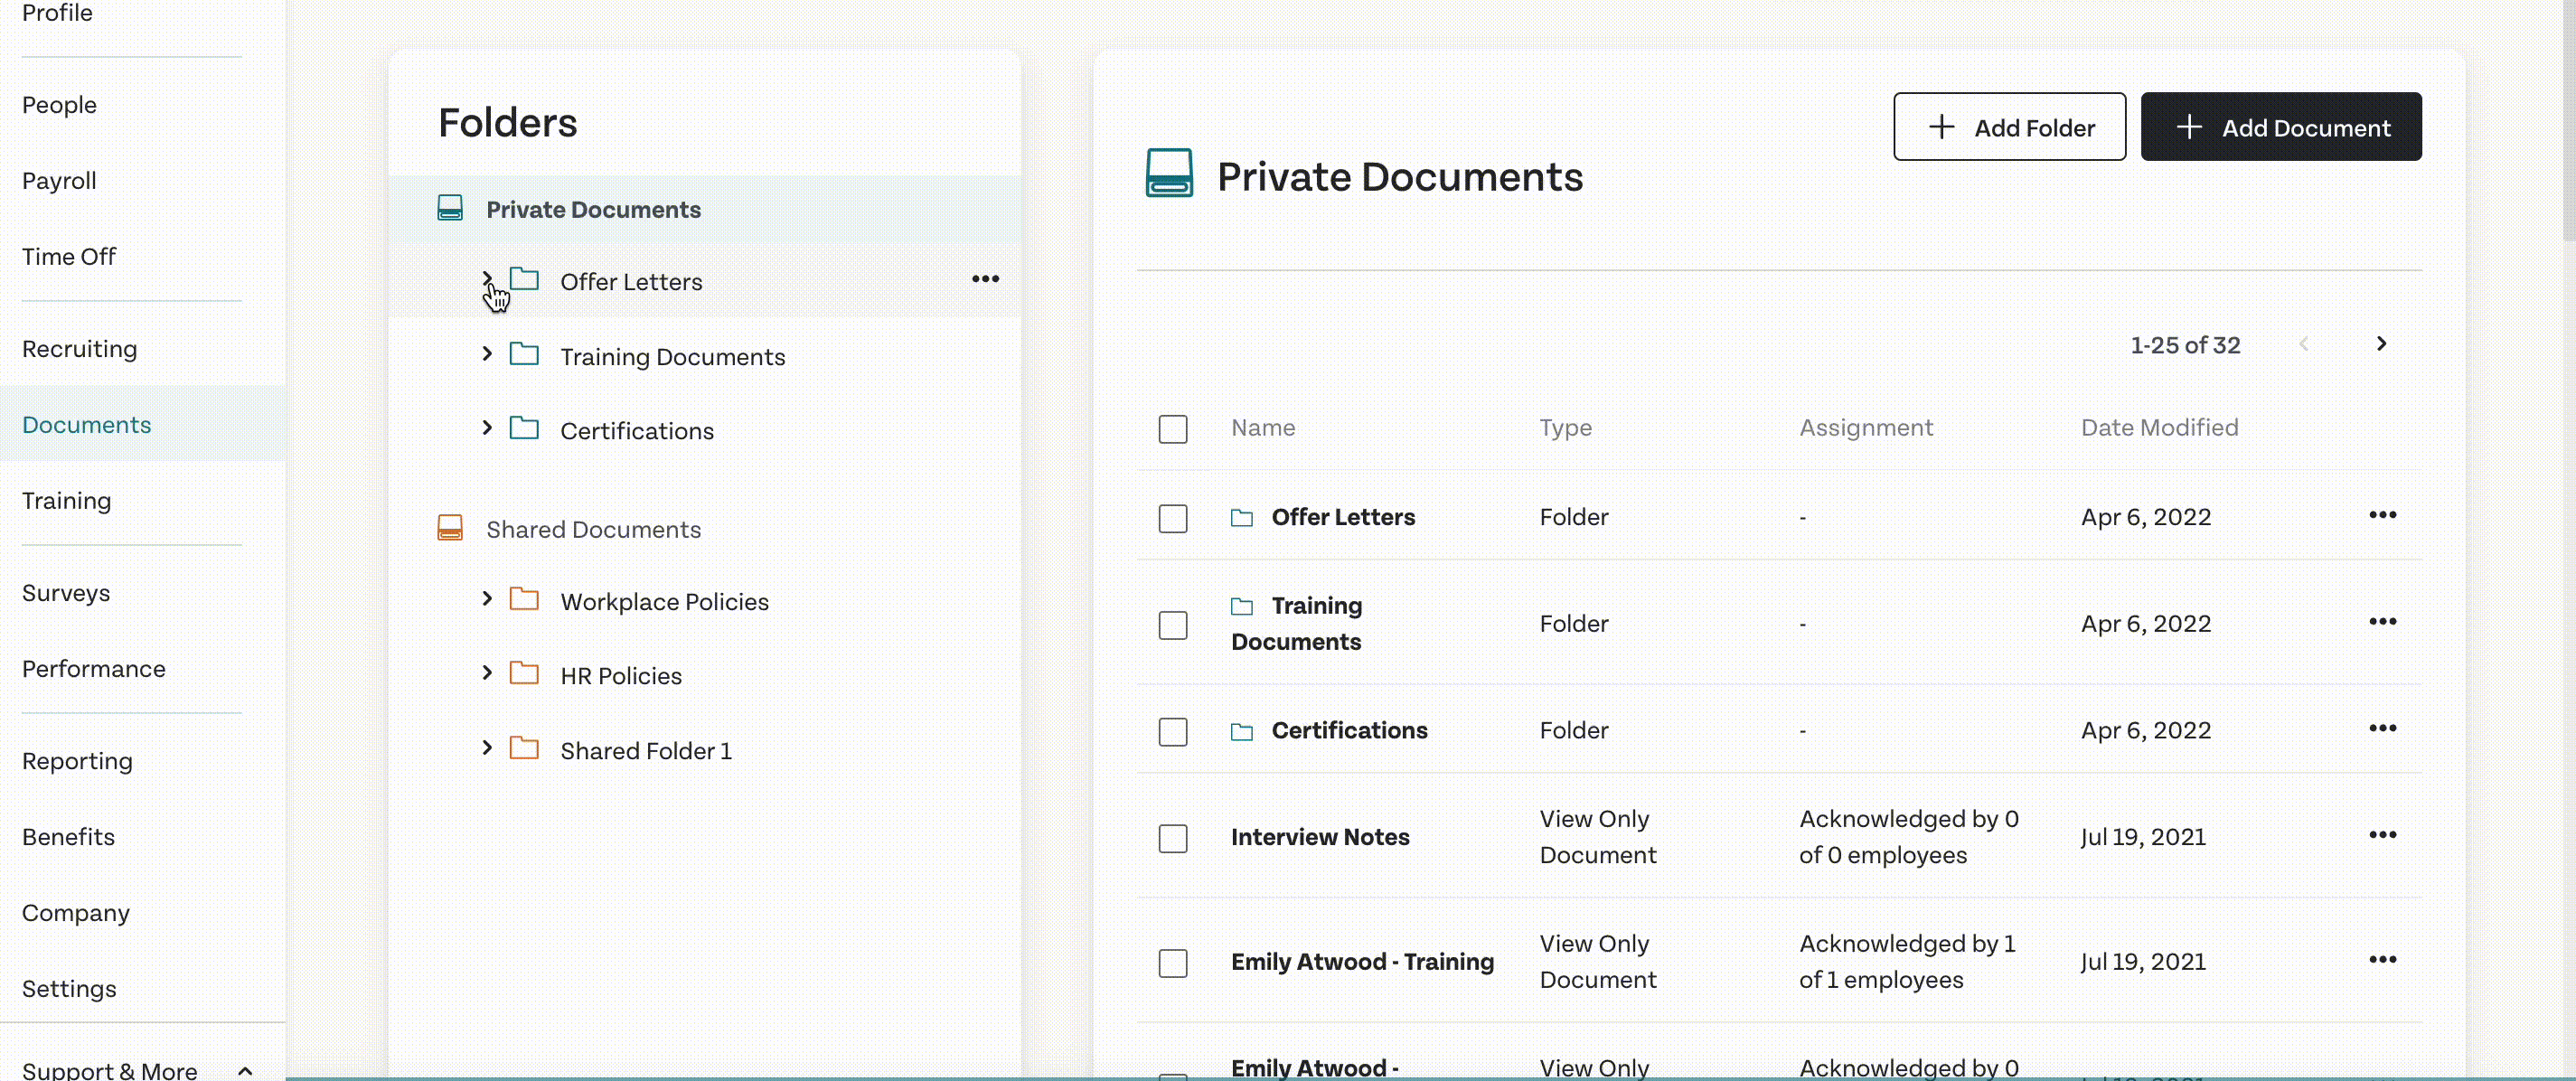Viewport: 2576px width, 1081px height.
Task: Click the Shared Folder 1 folder icon
Action: [524, 749]
